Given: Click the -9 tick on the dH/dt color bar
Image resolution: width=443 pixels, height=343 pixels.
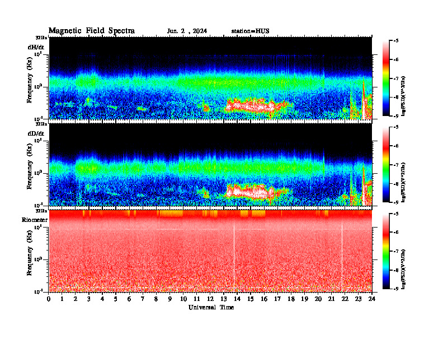Looking at the screenshot, I should [x=396, y=116].
